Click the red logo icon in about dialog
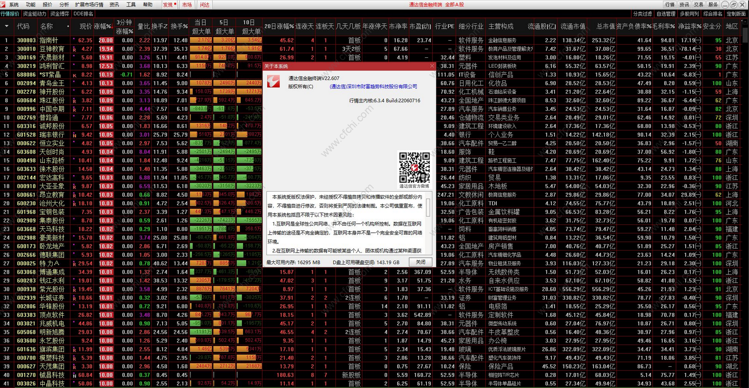 [x=273, y=81]
